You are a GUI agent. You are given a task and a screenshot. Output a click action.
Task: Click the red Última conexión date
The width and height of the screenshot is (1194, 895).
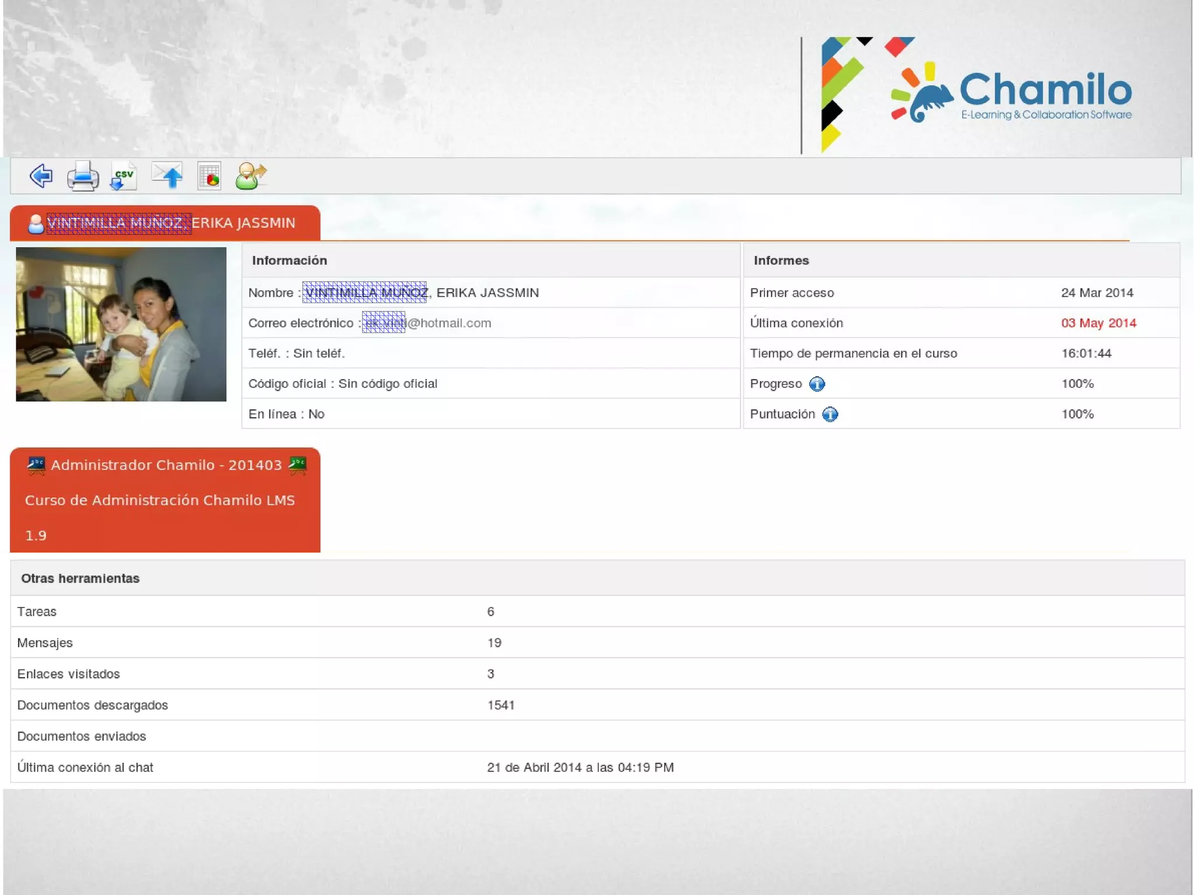[x=1098, y=323]
